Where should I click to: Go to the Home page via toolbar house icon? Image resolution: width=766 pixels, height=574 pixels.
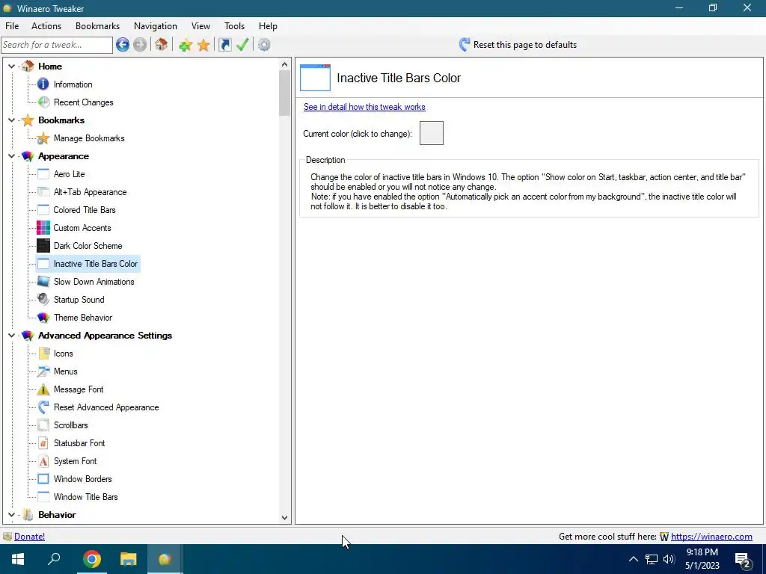[x=162, y=45]
